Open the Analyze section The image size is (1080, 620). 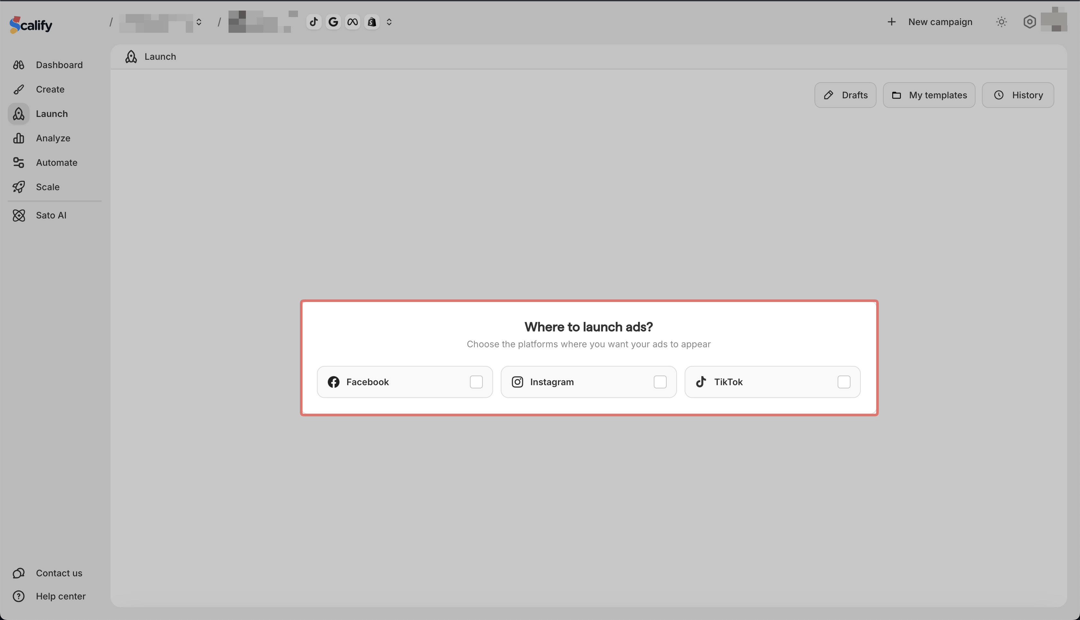coord(53,138)
